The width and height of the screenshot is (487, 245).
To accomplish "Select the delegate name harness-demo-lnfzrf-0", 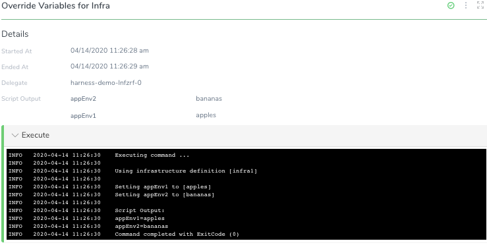I will pos(106,83).
